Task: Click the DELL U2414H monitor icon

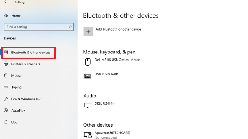Action: click(x=88, y=106)
